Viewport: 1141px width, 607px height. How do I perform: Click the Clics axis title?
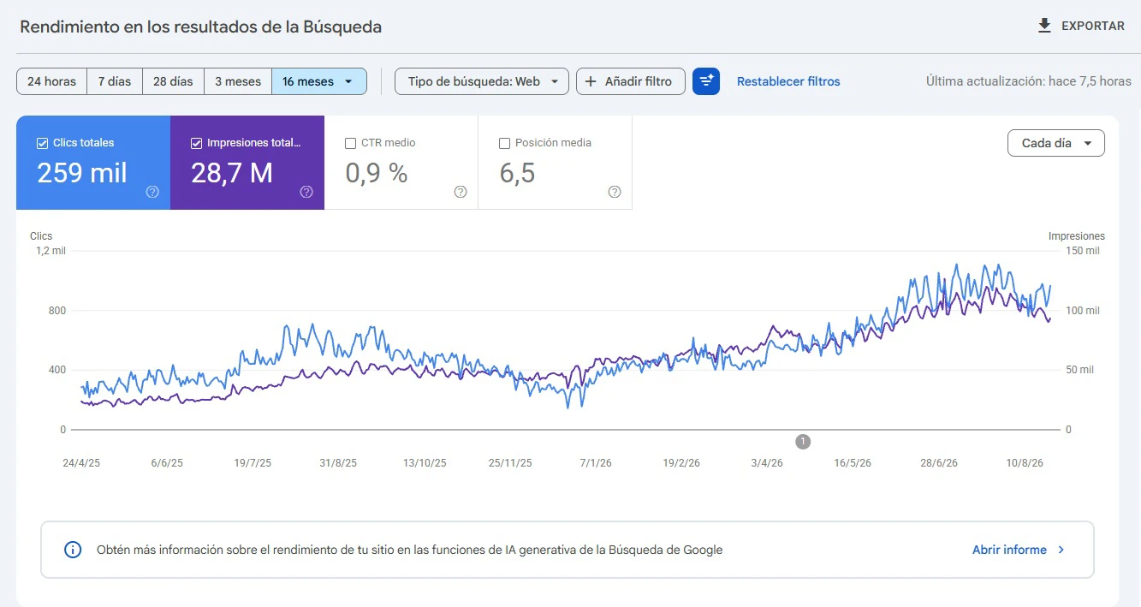pos(41,236)
